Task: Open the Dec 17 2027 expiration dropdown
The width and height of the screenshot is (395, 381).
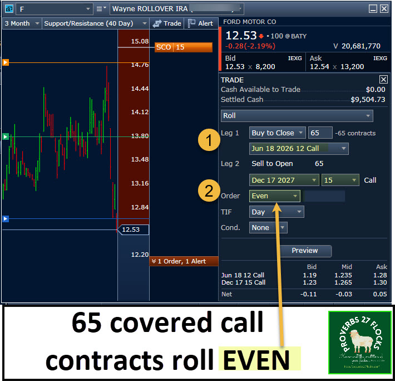Action: tap(284, 180)
